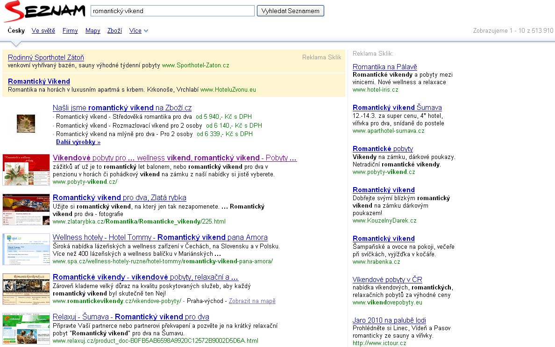Click the 'www.hotel-iris.cz' sidebar URL
Viewport: 555px width, 347px height.
coord(375,90)
